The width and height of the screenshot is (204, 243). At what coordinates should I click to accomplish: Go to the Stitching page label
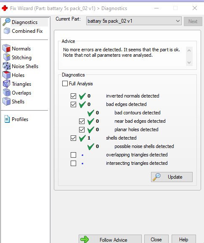click(21, 58)
